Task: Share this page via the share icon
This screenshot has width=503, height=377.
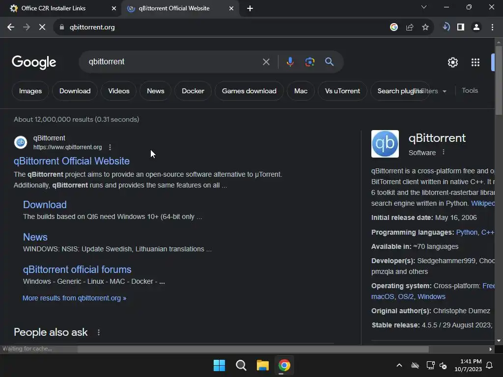Action: 410,27
